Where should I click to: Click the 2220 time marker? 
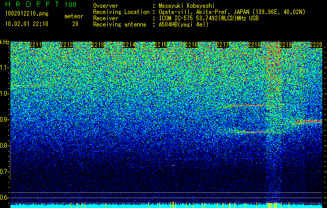(316, 45)
